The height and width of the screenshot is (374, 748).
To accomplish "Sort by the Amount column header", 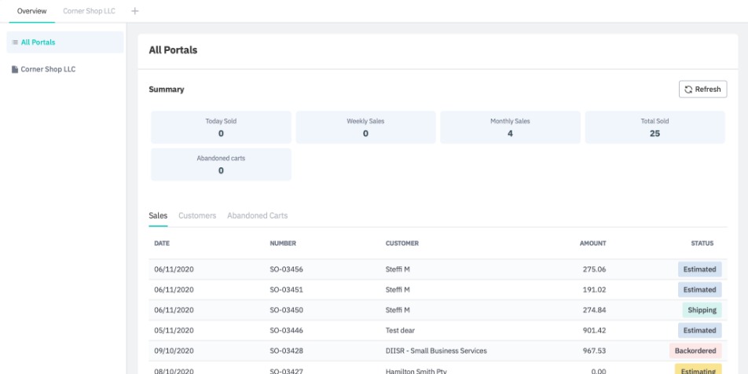I will [x=592, y=244].
